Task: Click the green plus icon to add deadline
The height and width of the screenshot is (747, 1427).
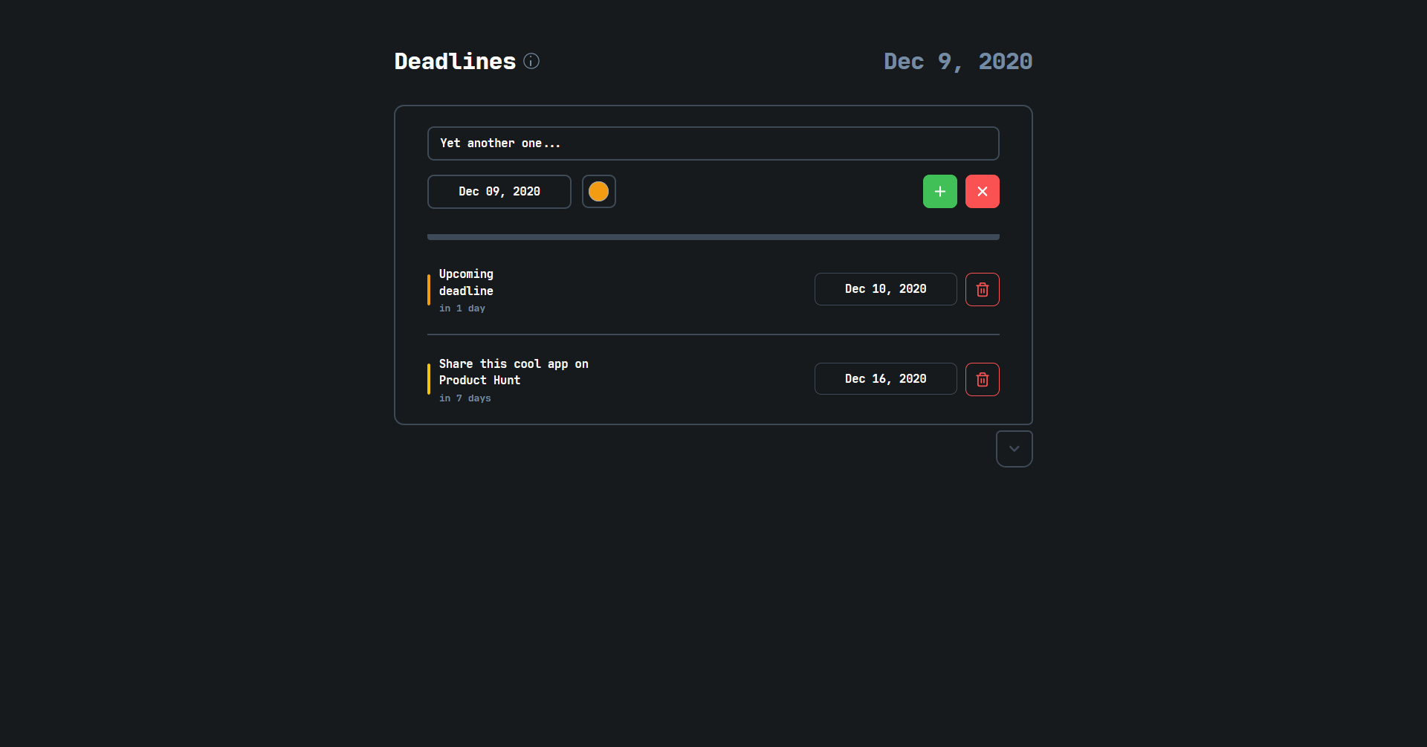Action: click(x=939, y=191)
